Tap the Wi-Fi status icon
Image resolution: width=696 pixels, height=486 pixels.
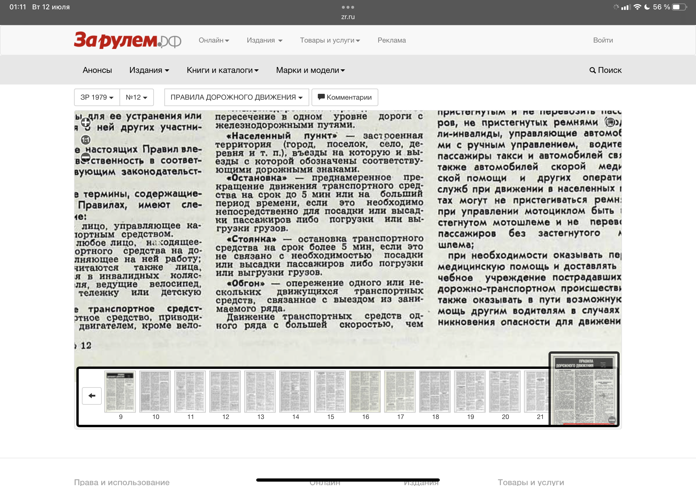click(637, 7)
